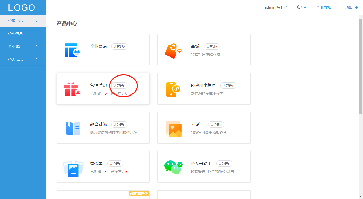The width and height of the screenshot is (363, 199).
Task: Click the 轻应用小程序 phone icon
Action: [173, 89]
